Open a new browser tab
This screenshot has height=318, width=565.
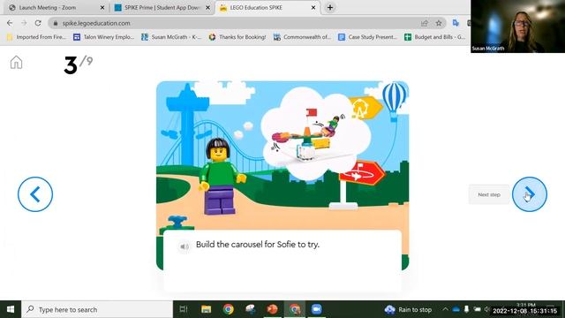(x=330, y=8)
